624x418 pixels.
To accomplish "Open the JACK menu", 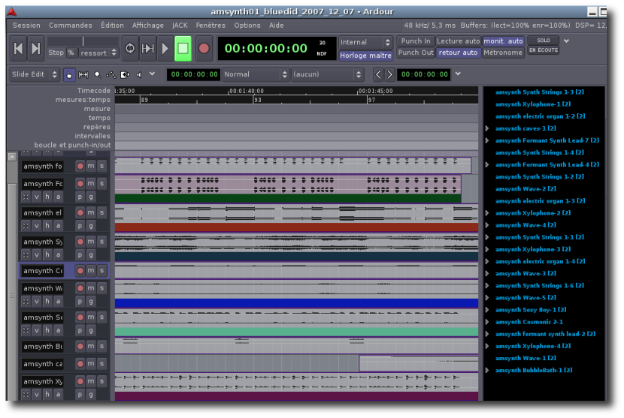I will pos(180,25).
